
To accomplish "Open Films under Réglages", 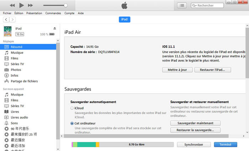I will pos(28,58).
